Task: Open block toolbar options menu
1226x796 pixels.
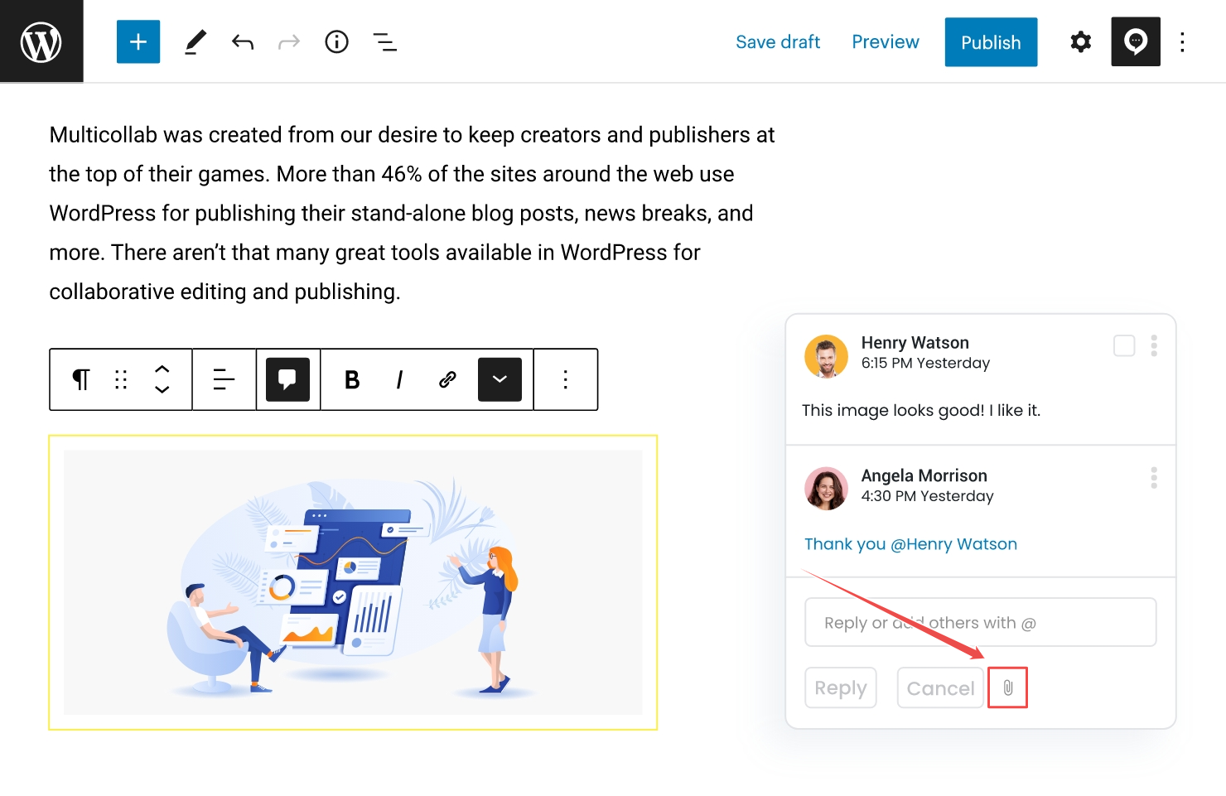Action: tap(565, 379)
